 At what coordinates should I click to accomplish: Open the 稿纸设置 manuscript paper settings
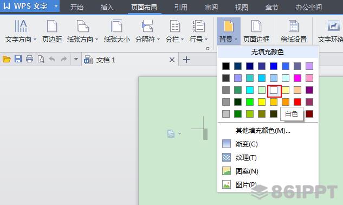point(294,31)
